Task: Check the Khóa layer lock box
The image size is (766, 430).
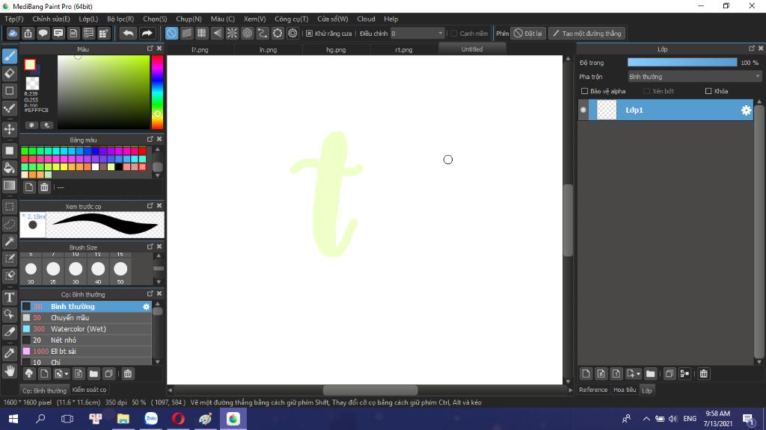Action: pyautogui.click(x=708, y=91)
